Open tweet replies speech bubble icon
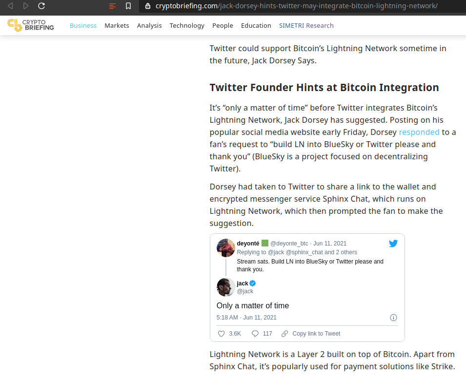The height and width of the screenshot is (377, 466). (x=255, y=334)
